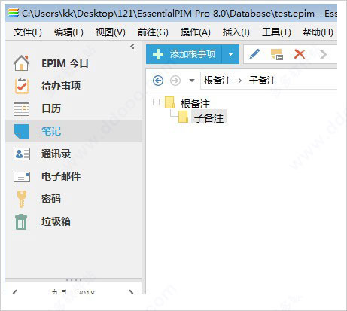Open the 帮助(H) menu
Image resolution: width=347 pixels, height=311 pixels.
point(318,32)
